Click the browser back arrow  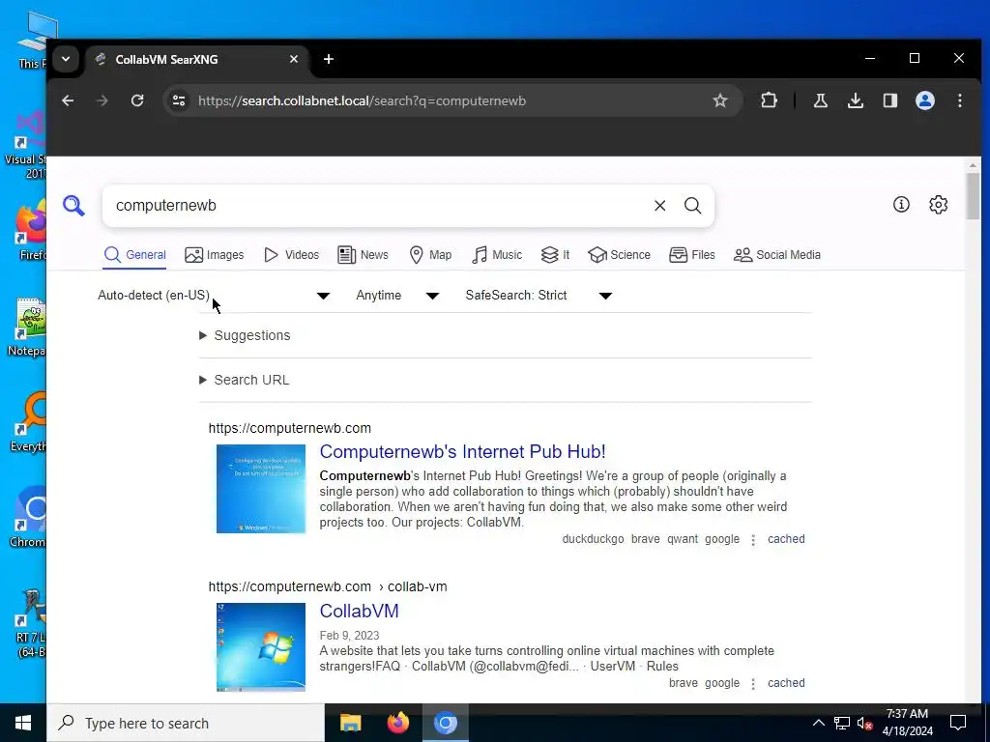tap(68, 100)
